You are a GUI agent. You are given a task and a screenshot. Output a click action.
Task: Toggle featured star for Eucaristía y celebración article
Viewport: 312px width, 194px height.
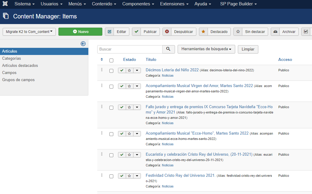click(129, 155)
